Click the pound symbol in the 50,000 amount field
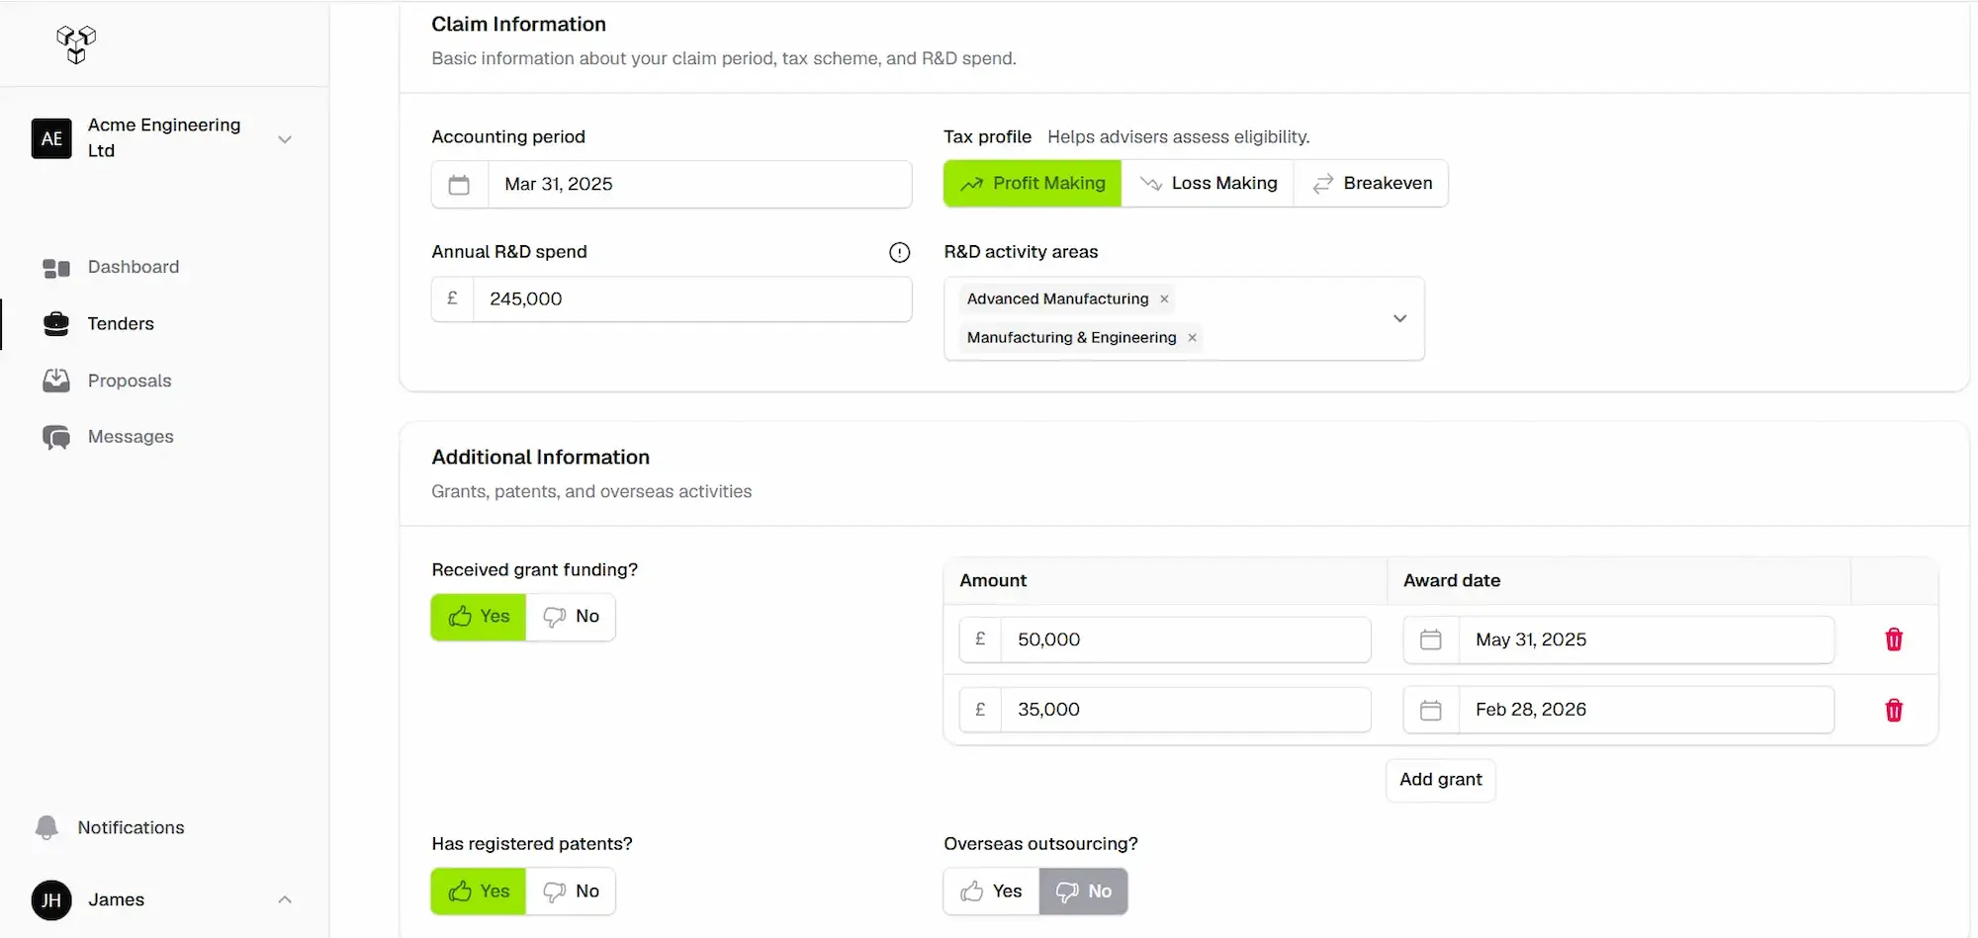The width and height of the screenshot is (1978, 938). tap(980, 640)
